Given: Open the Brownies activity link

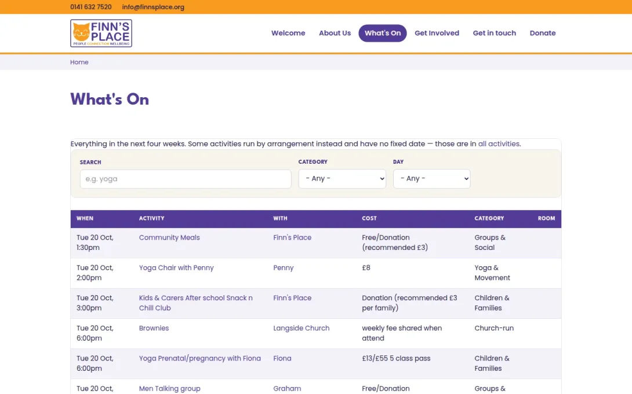Looking at the screenshot, I should click(154, 328).
